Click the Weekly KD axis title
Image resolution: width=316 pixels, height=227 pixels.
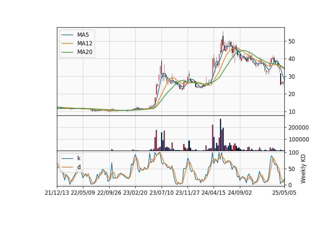303,169
